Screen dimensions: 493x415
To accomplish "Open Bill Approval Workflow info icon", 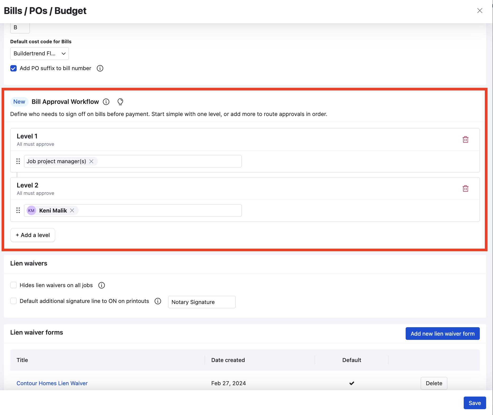I will tap(106, 102).
